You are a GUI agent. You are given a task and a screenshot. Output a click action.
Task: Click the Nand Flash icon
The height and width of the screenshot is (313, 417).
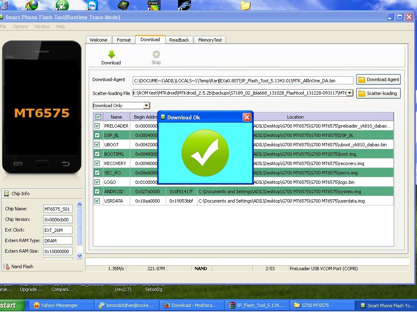click(x=7, y=267)
